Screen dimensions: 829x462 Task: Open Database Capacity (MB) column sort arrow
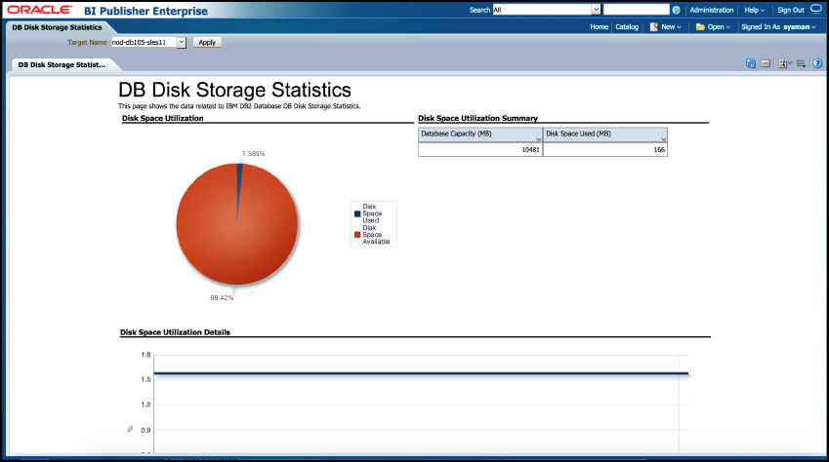click(538, 139)
